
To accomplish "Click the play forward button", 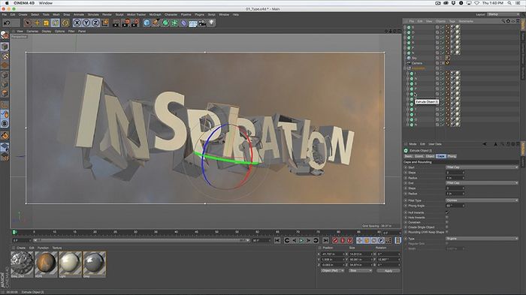I will [x=301, y=240].
